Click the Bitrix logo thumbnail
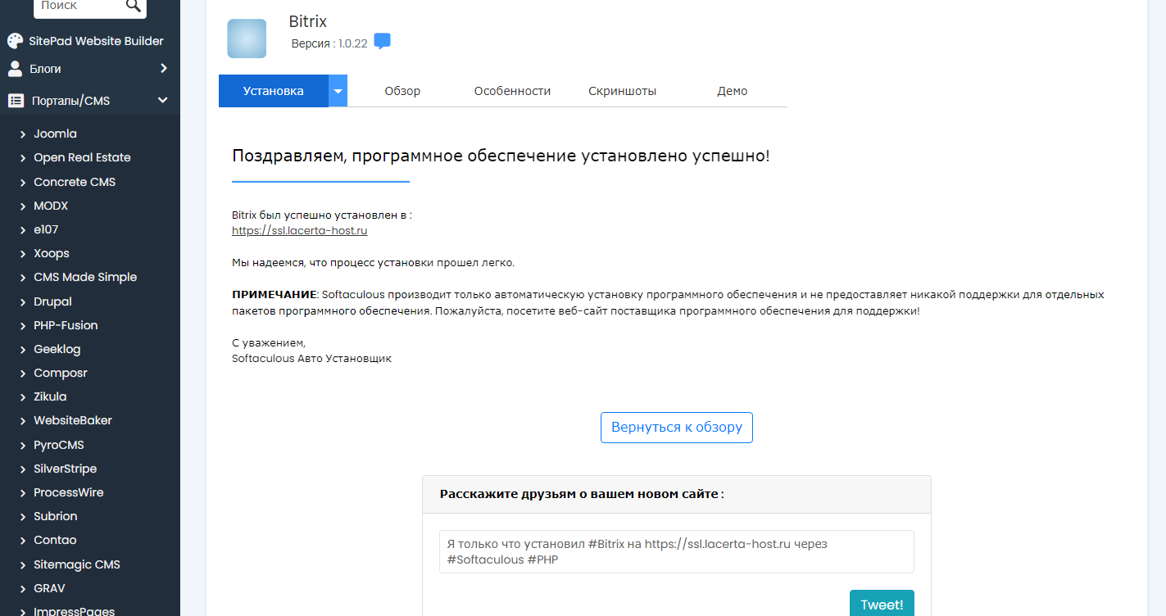This screenshot has width=1166, height=616. [247, 38]
